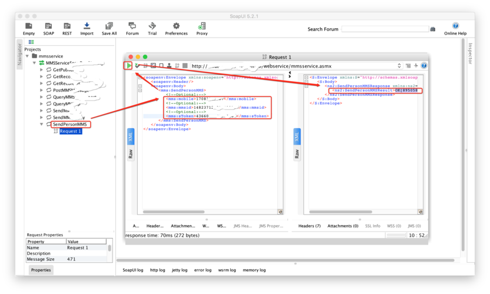This screenshot has width=490, height=294.
Task: Click the request editor horizontal scrollbar
Action: pyautogui.click(x=174, y=212)
